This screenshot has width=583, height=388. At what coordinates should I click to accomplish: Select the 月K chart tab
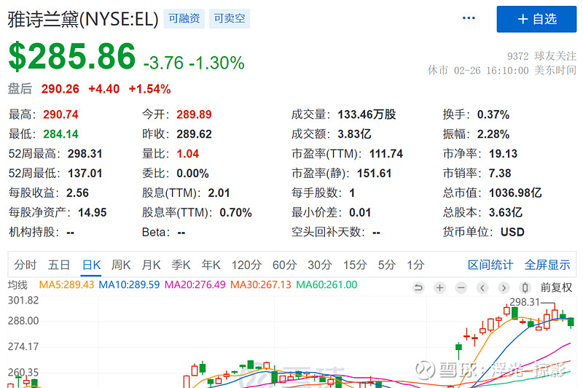coord(152,265)
